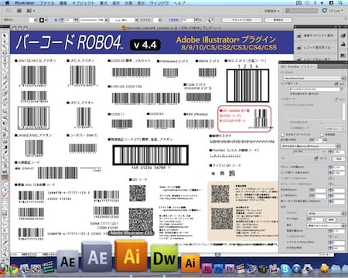Click the Preferences button in control bar
348x278 pixels.
278,20
